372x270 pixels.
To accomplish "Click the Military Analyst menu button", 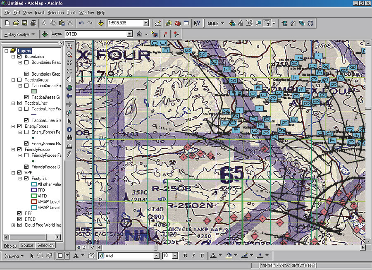I will (x=18, y=34).
